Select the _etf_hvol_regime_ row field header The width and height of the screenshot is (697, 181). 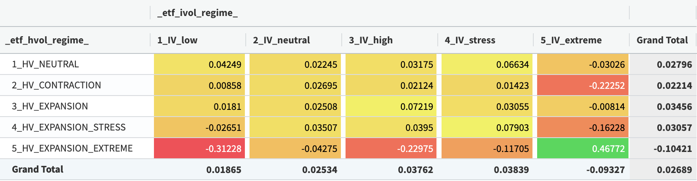pos(47,40)
